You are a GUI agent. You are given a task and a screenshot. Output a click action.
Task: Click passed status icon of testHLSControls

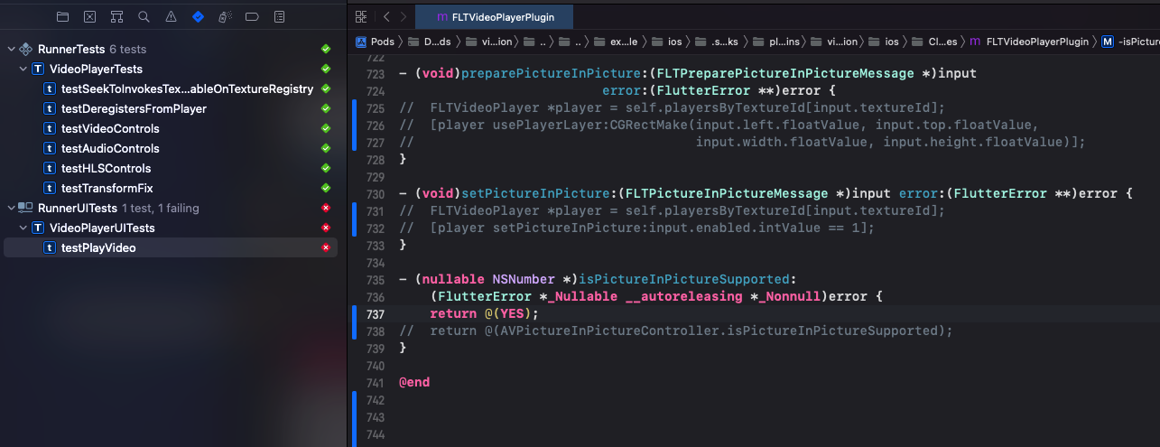click(x=326, y=168)
